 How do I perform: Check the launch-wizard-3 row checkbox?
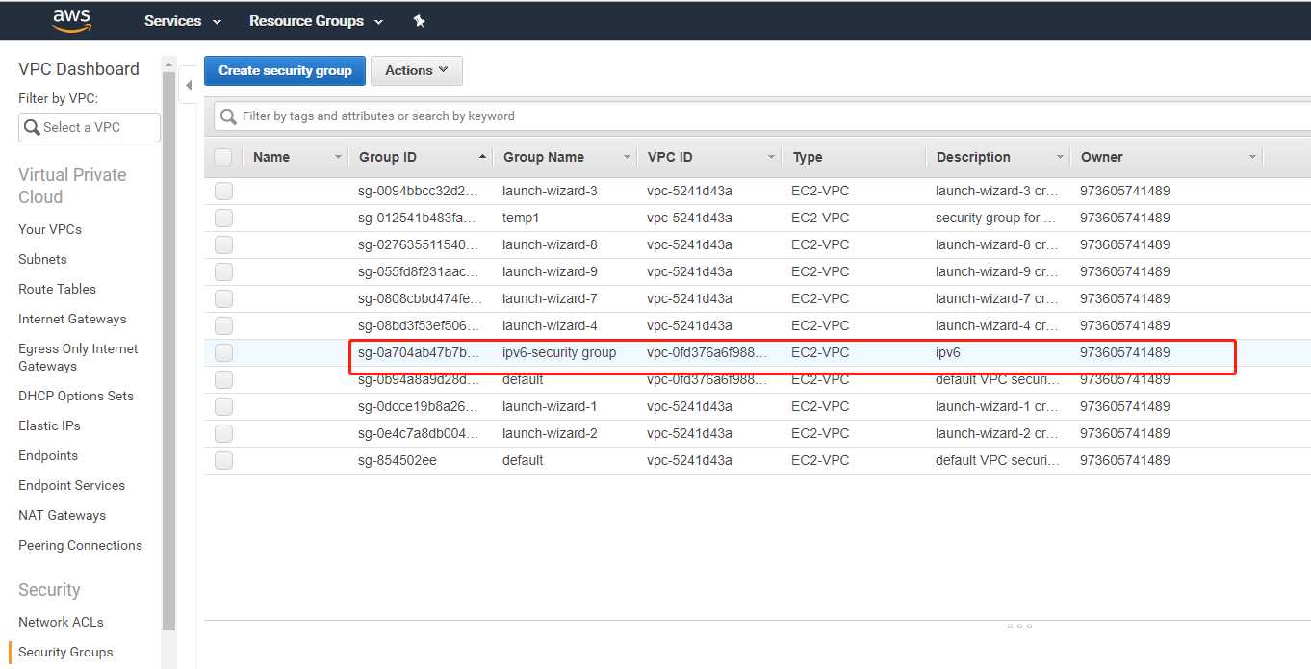[223, 191]
